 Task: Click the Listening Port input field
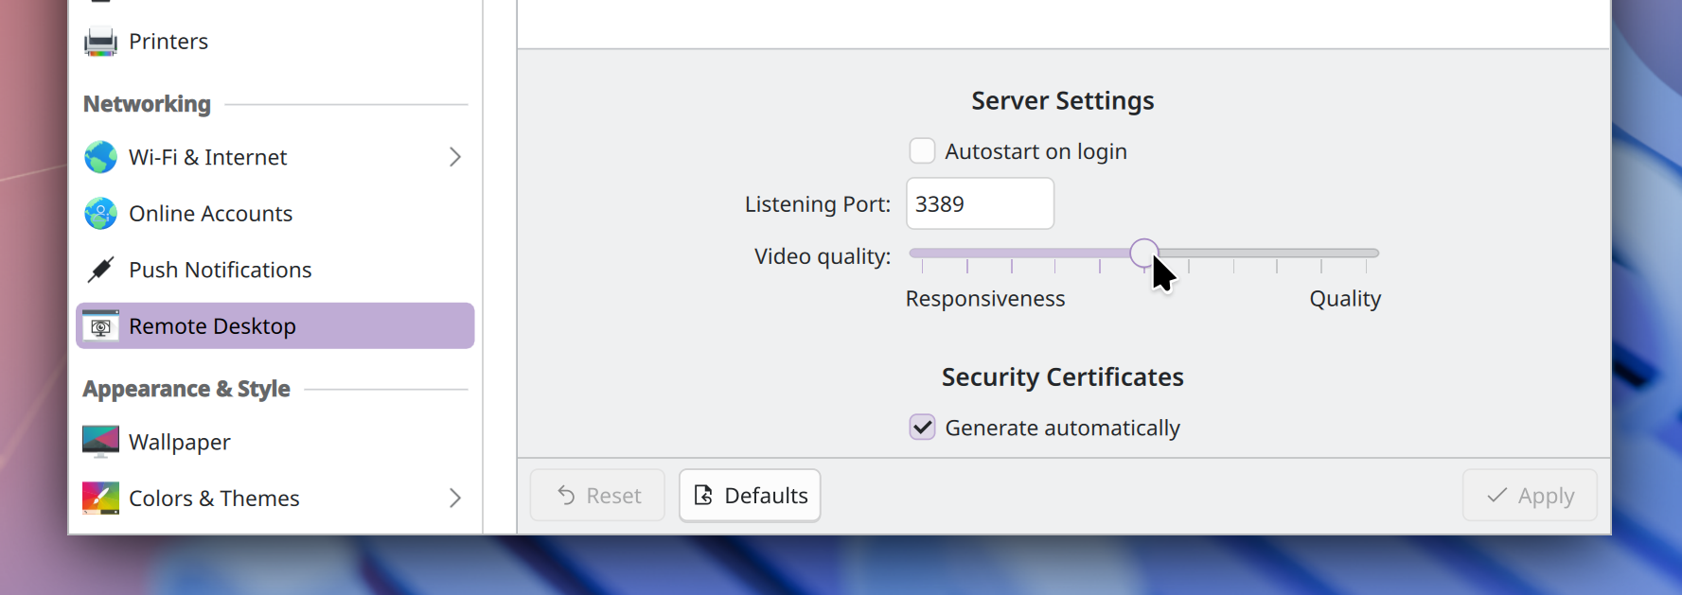pyautogui.click(x=980, y=203)
